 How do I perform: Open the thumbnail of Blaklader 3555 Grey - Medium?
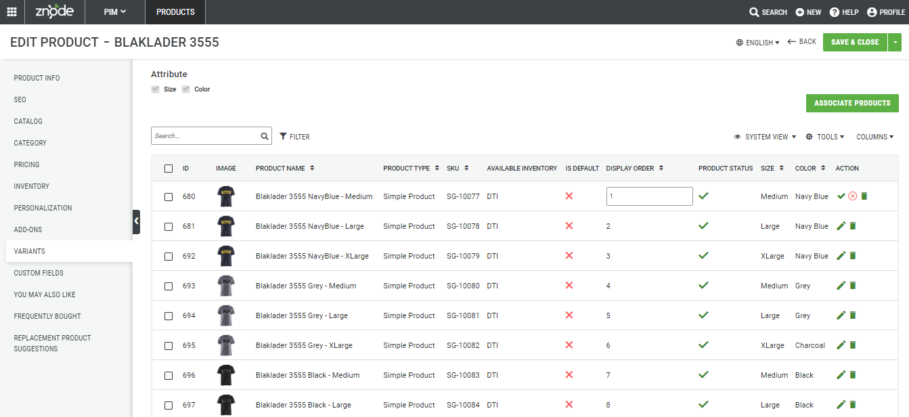coord(225,286)
